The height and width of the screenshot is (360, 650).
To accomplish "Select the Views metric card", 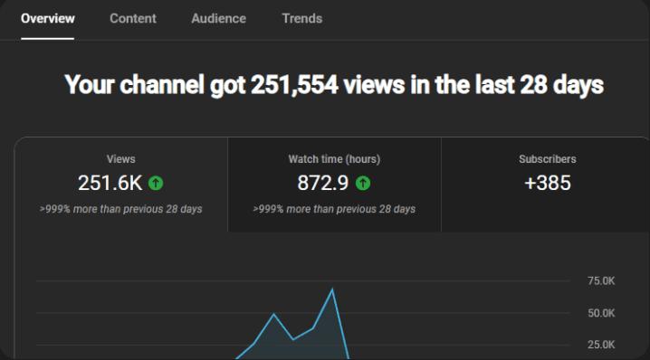I will (121, 185).
